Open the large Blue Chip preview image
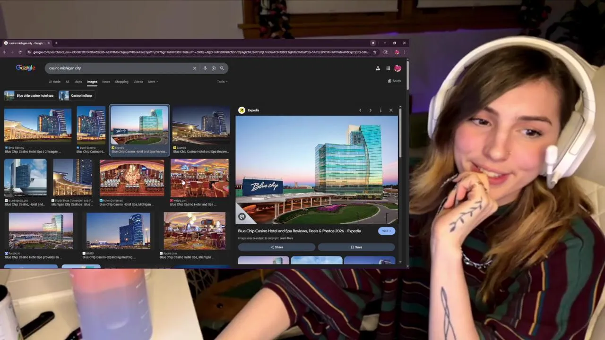The height and width of the screenshot is (340, 605). [317, 170]
